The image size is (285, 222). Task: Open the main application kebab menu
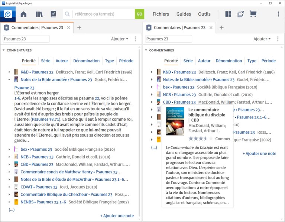[278, 14]
